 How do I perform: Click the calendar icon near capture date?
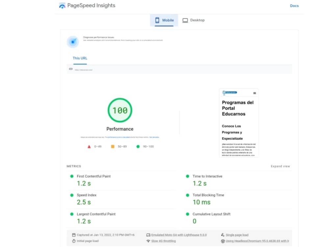(74, 234)
